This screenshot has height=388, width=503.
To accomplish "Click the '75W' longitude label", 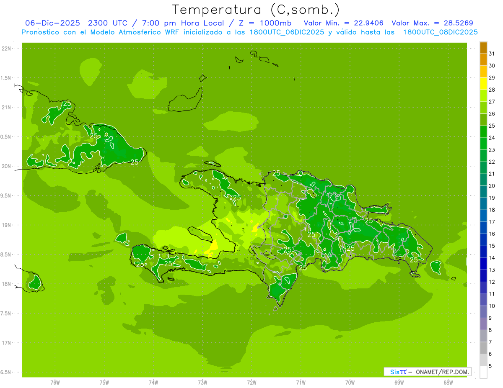I will [x=104, y=383].
